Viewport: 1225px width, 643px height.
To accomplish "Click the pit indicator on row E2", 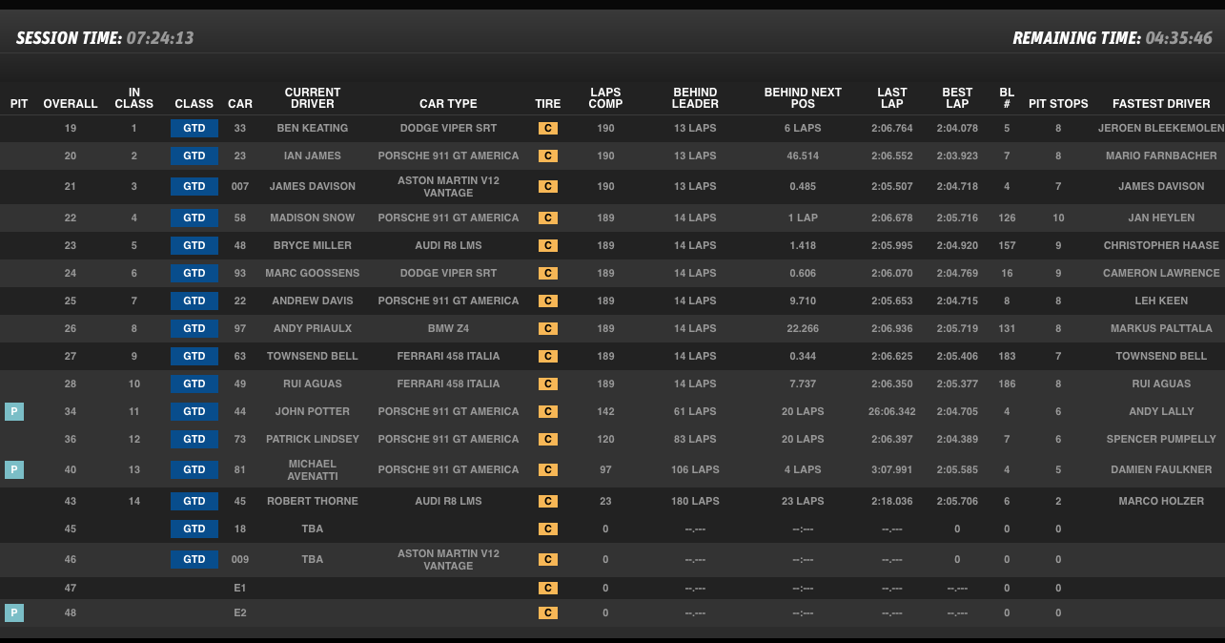I will coord(14,612).
